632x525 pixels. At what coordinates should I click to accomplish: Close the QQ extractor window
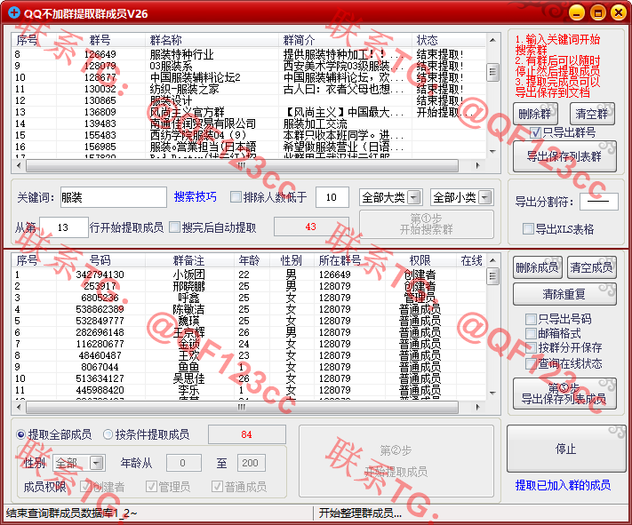pyautogui.click(x=619, y=12)
